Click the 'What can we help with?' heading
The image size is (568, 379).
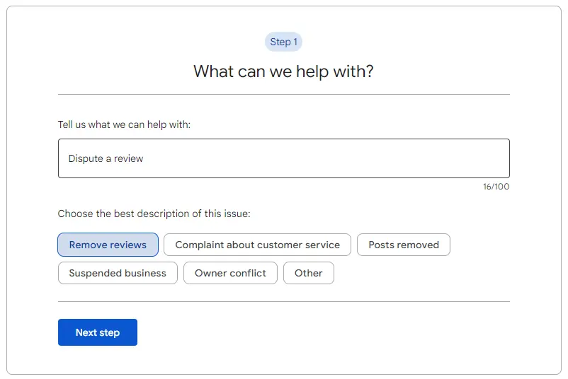point(283,71)
